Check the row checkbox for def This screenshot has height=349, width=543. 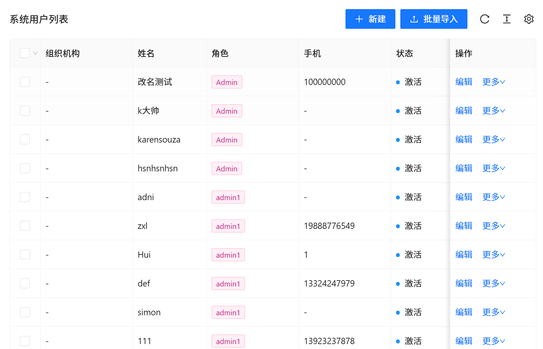(25, 283)
